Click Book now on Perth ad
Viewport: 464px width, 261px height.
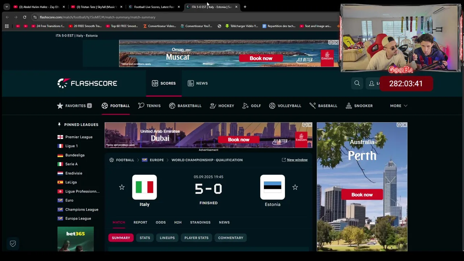click(x=362, y=195)
